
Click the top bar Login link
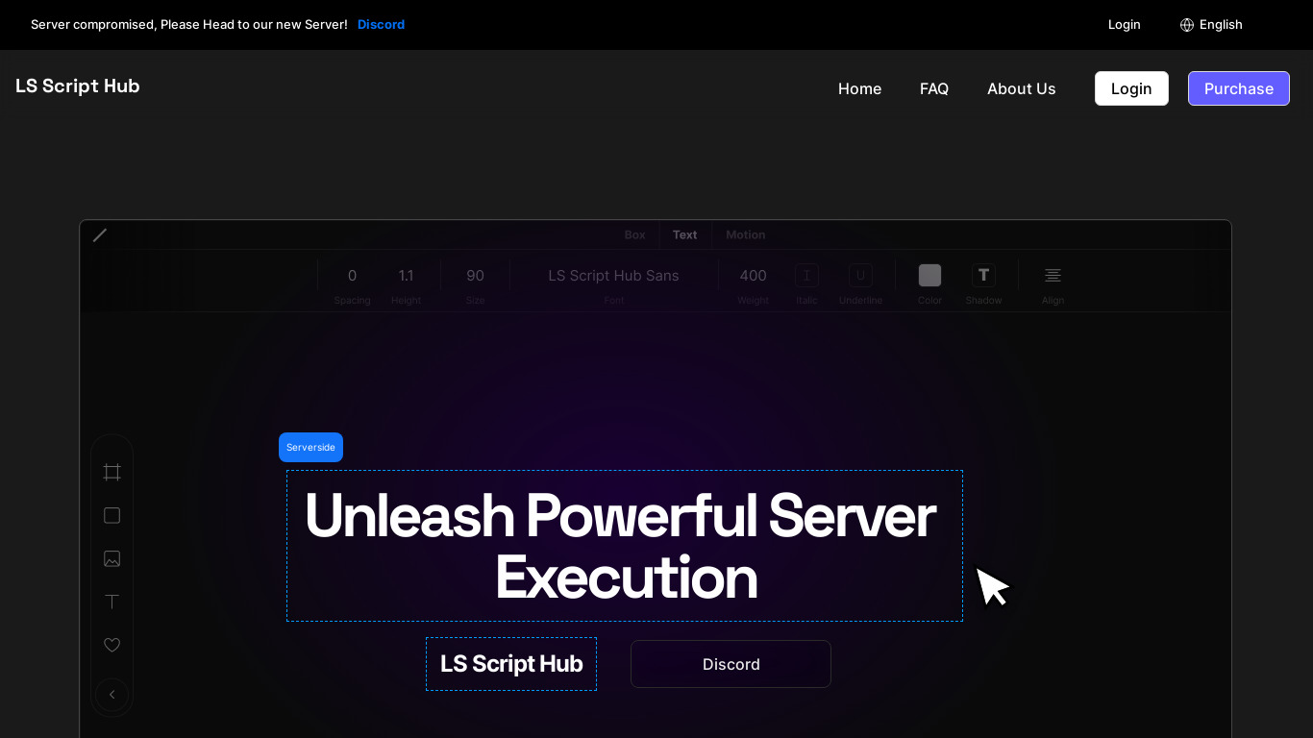(1124, 25)
